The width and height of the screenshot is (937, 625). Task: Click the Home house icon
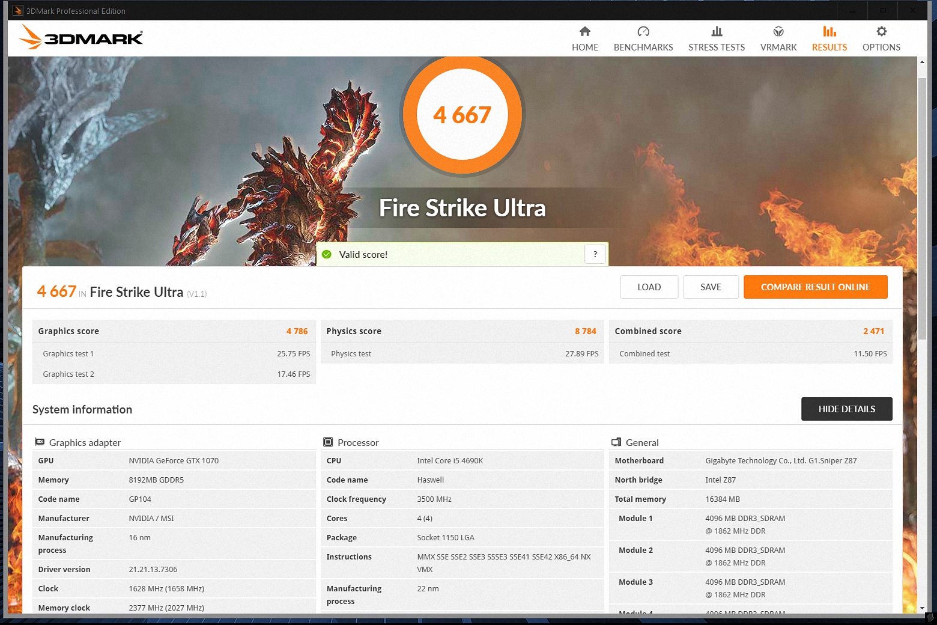tap(584, 31)
